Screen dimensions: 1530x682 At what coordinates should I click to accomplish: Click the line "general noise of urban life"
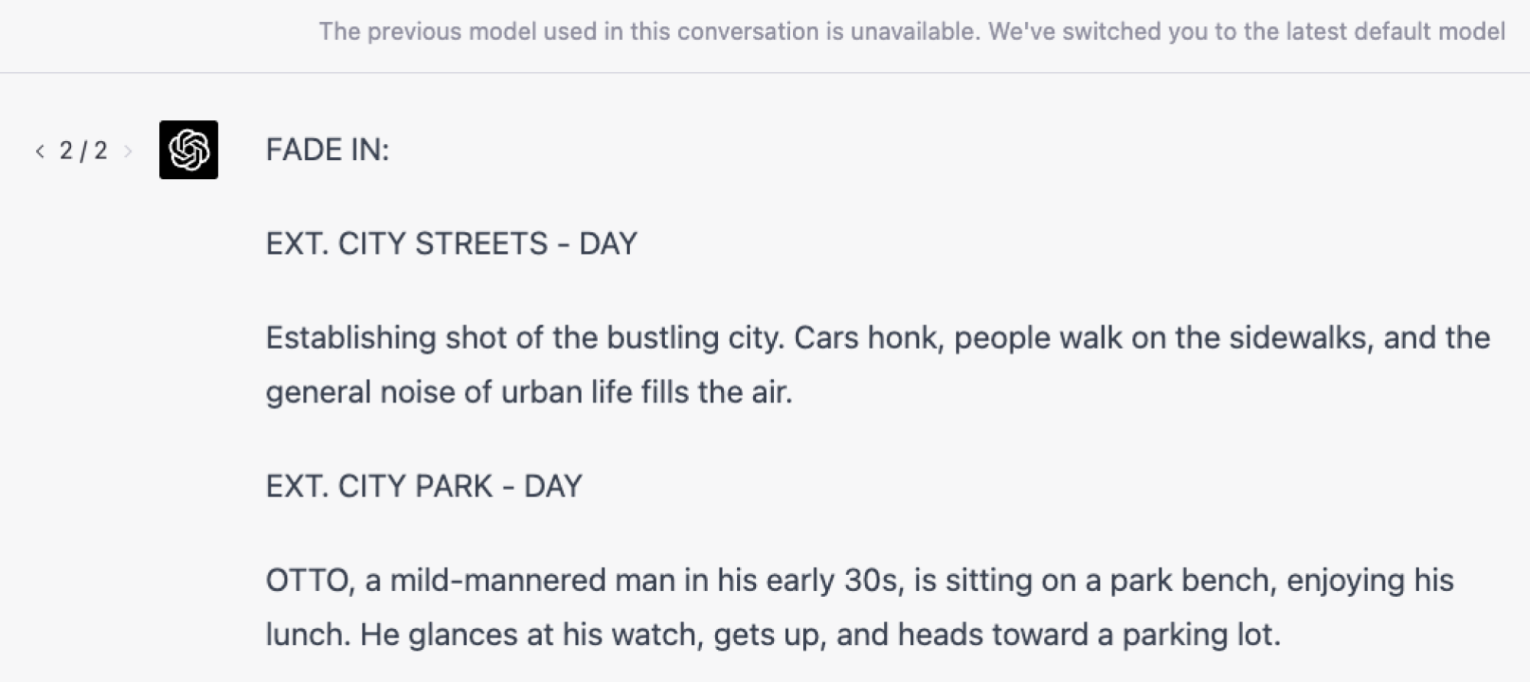(x=529, y=393)
